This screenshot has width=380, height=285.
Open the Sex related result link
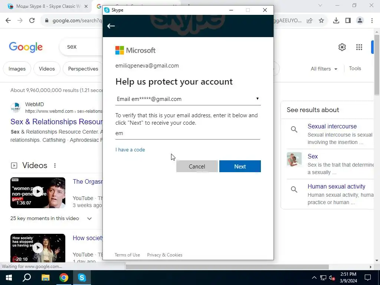(312, 156)
